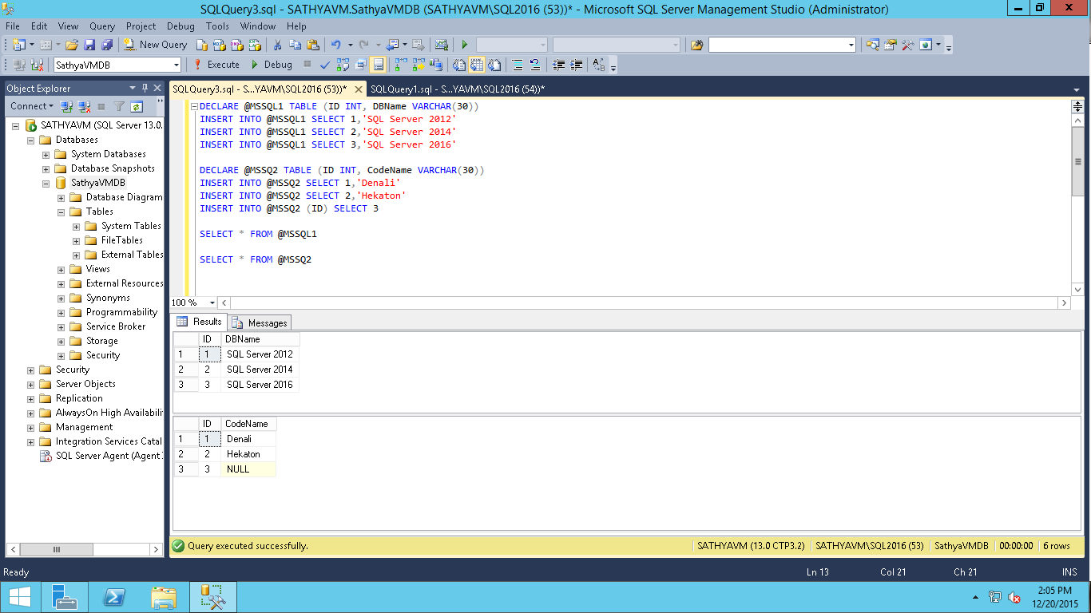Execute the query
This screenshot has height=613, width=1091.
[x=216, y=65]
